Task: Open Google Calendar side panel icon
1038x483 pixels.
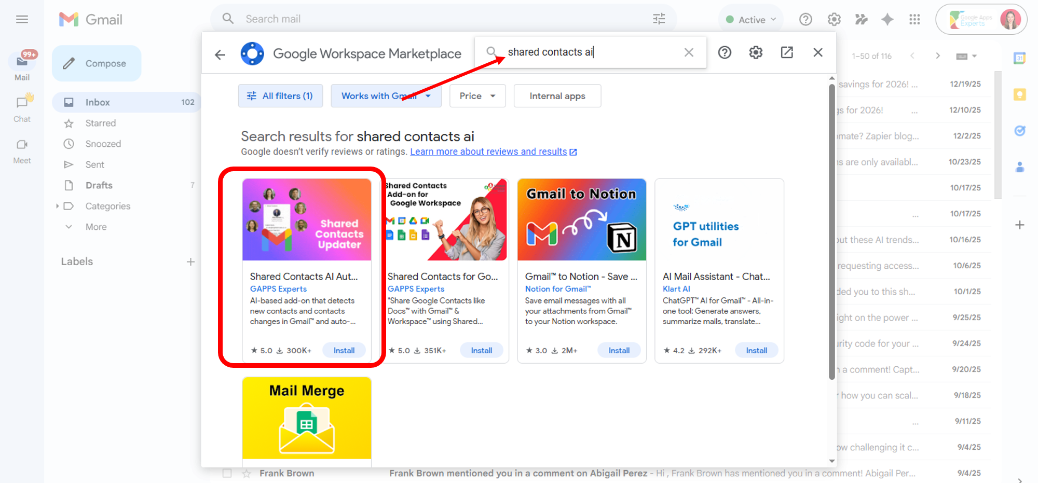Action: click(1019, 58)
